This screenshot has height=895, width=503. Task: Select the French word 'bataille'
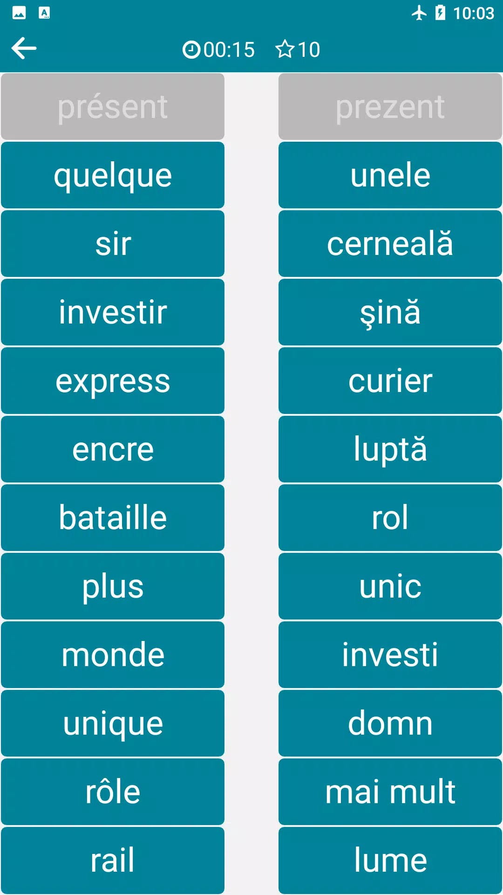coord(113,518)
